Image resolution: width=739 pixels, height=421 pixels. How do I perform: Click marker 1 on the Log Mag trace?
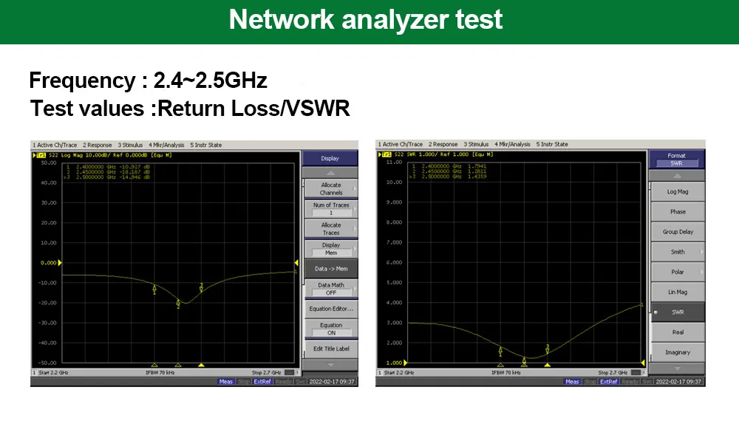coord(154,289)
